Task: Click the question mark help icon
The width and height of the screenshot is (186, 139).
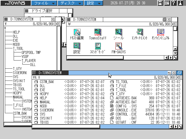Action: point(174,3)
